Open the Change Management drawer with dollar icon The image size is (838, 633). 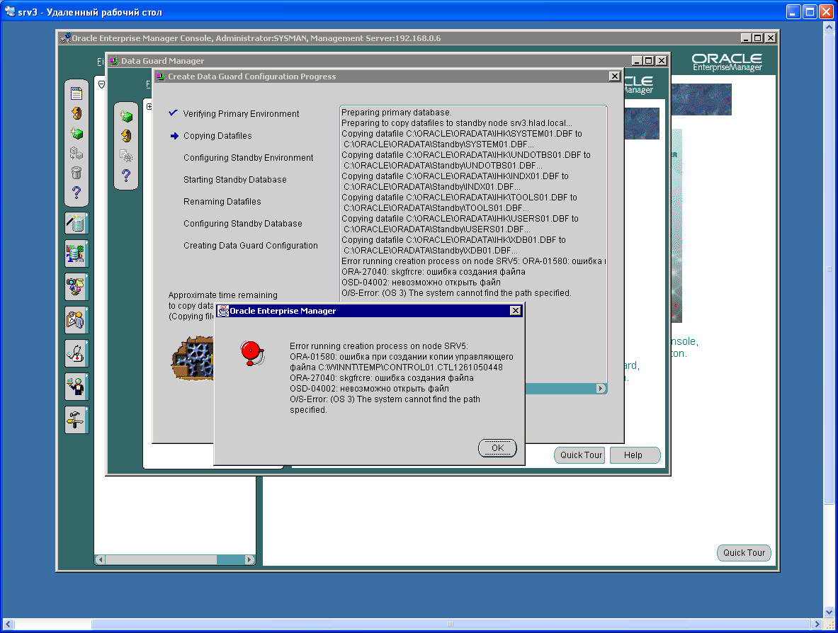(x=77, y=253)
